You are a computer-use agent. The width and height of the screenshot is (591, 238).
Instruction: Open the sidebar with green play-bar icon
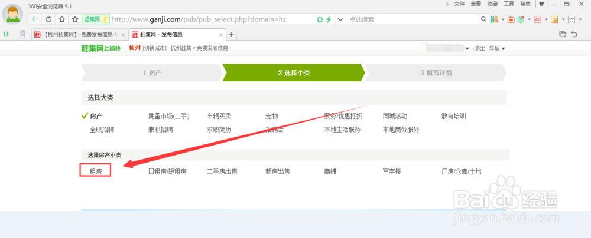point(7,34)
